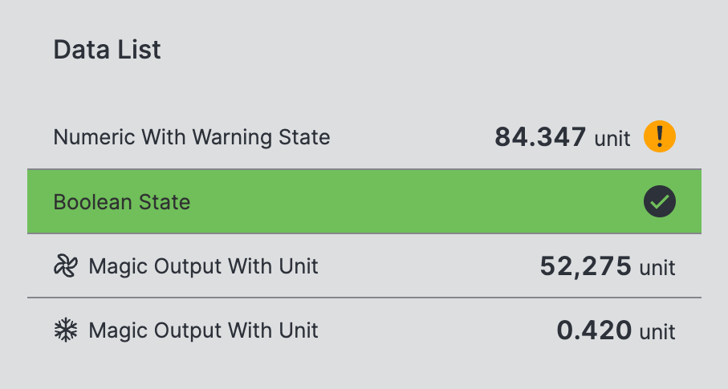
Task: Click the Magic Output label beside snowflake icon
Action: [204, 330]
